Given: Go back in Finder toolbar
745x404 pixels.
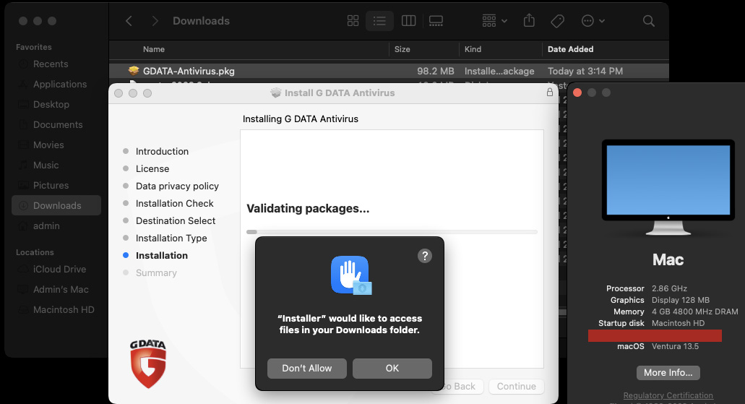Looking at the screenshot, I should (129, 21).
